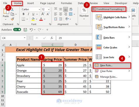Open the Developer tab
The height and width of the screenshot is (107, 139).
click(121, 3)
